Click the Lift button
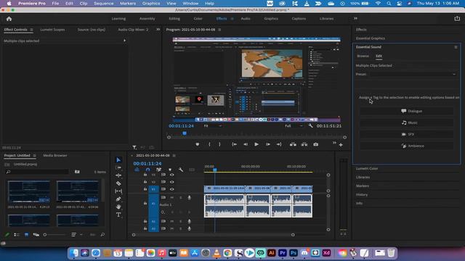This screenshot has height=261, width=465. [x=293, y=144]
